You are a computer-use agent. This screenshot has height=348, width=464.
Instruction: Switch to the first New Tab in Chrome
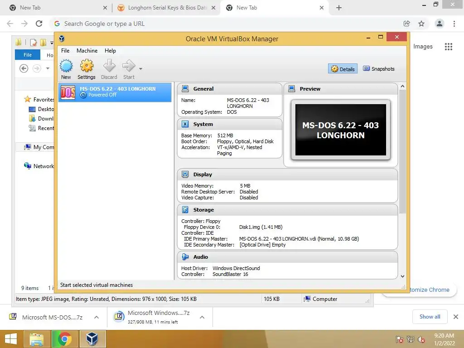pyautogui.click(x=56, y=8)
